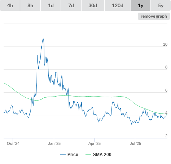The width and height of the screenshot is (171, 164).
Task: Click the Jan '25 axis tick label
Action: [x=54, y=143]
